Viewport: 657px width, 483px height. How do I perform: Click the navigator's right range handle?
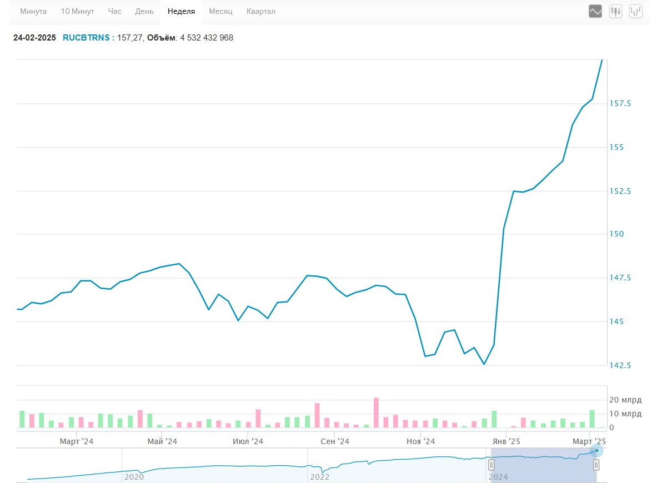point(596,465)
